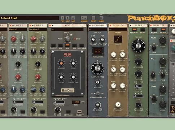This screenshot has height=130, width=175.
Task: Click the Random dice icon
Action: [101, 18]
